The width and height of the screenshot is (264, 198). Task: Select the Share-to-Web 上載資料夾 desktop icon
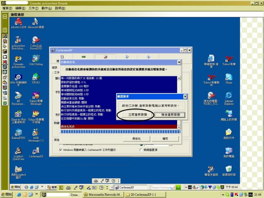(x=18, y=117)
